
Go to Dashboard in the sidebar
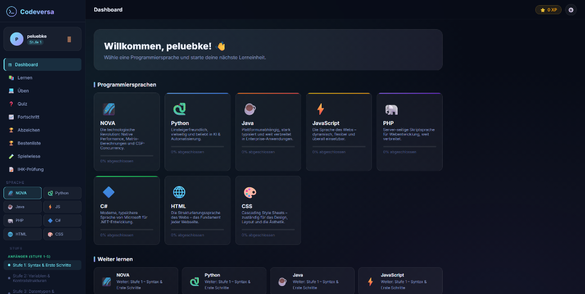42,65
